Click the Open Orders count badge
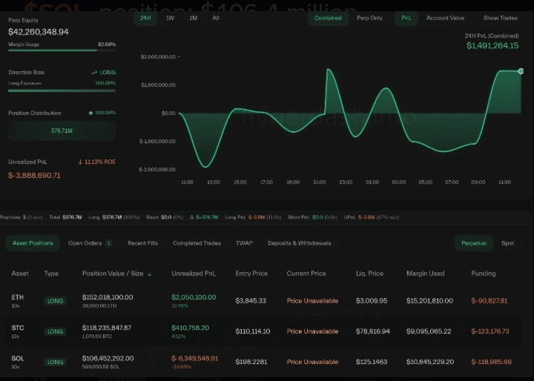Image resolution: width=534 pixels, height=381 pixels. pyautogui.click(x=109, y=243)
